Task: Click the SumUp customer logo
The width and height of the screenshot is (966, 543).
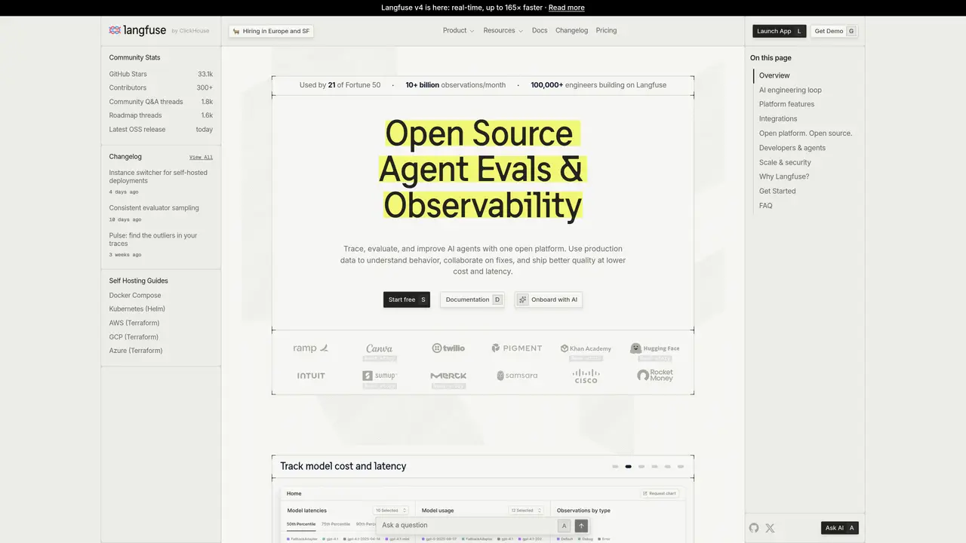Action: [x=379, y=376]
